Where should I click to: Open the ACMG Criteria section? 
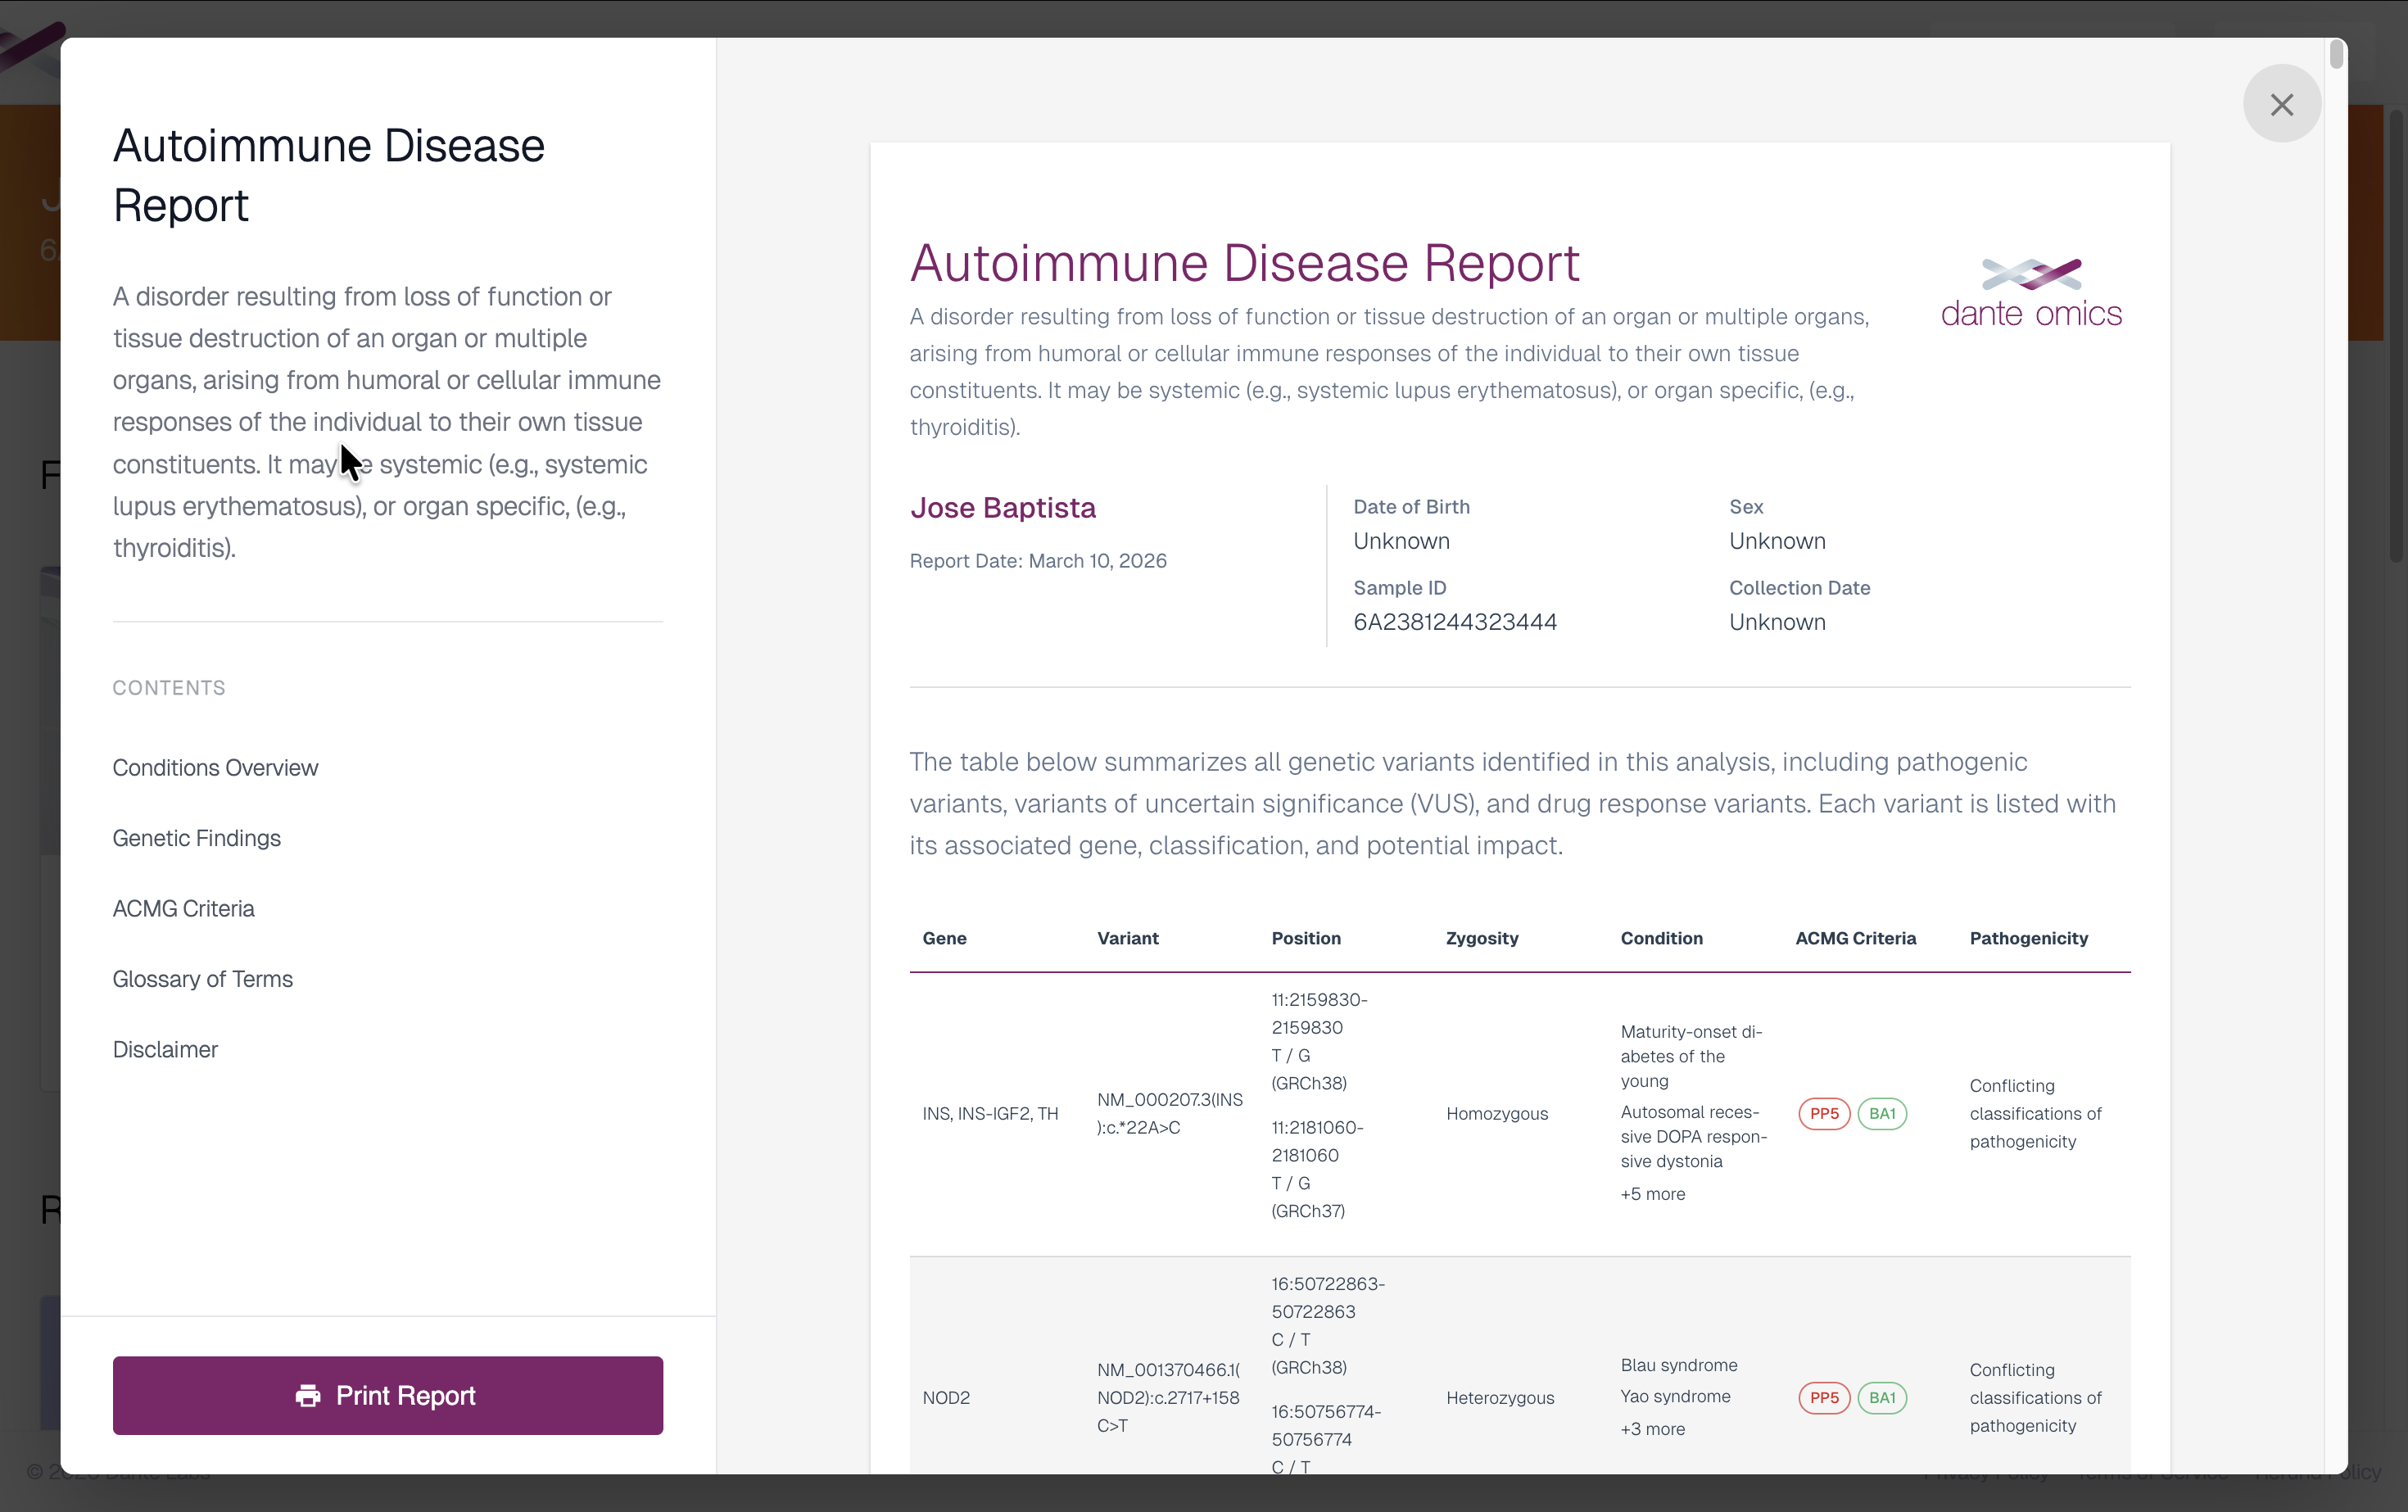pos(183,908)
